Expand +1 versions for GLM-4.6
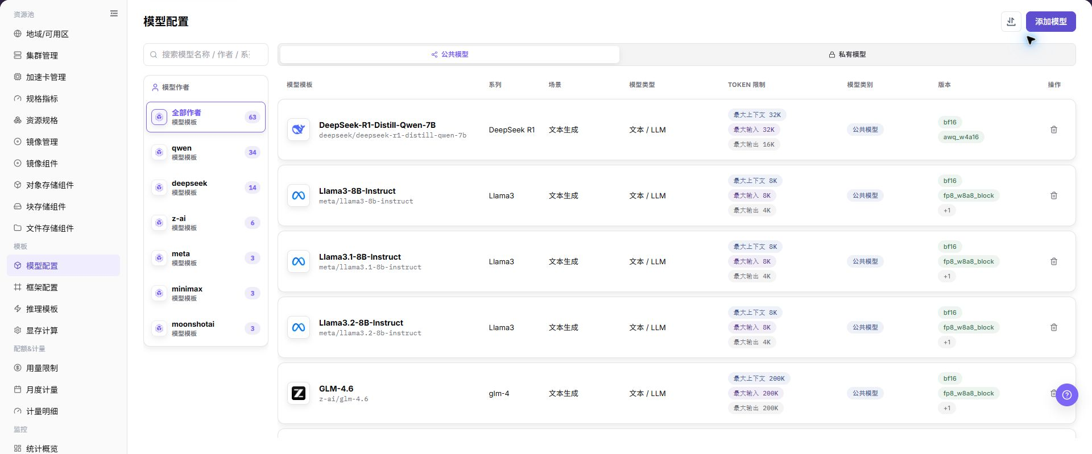Viewport: 1092px width, 454px height. [947, 408]
